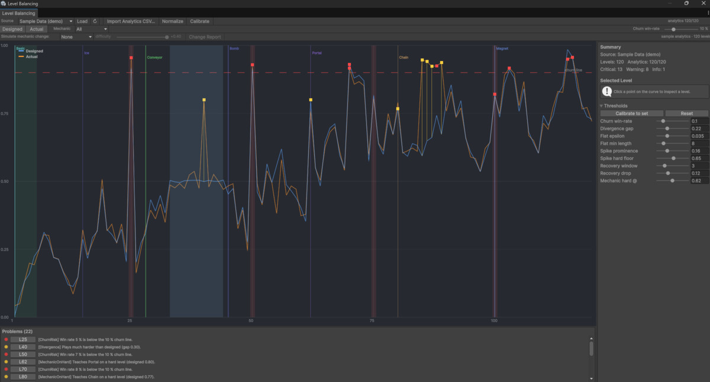Toggle the Designed curve button

click(12, 29)
